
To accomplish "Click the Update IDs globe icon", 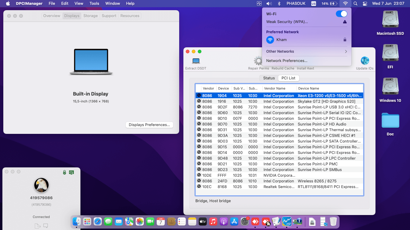I will [365, 60].
